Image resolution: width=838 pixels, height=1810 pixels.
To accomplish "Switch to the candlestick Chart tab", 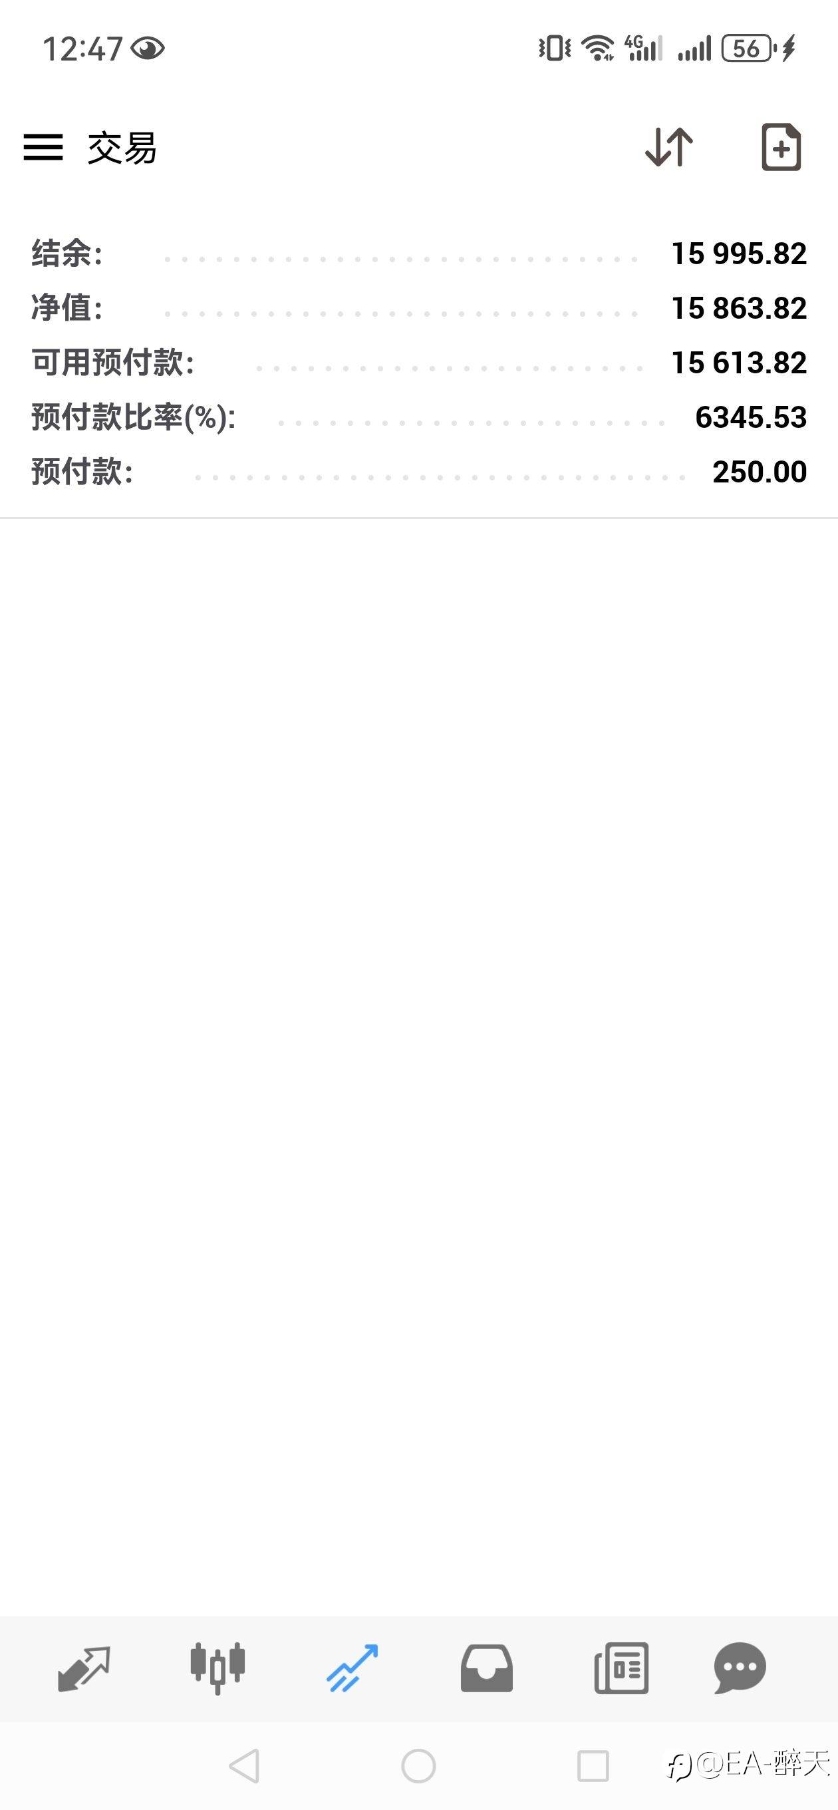I will click(217, 1668).
